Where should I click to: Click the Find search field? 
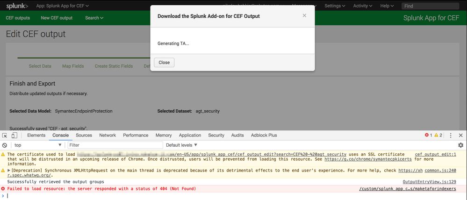point(430,6)
